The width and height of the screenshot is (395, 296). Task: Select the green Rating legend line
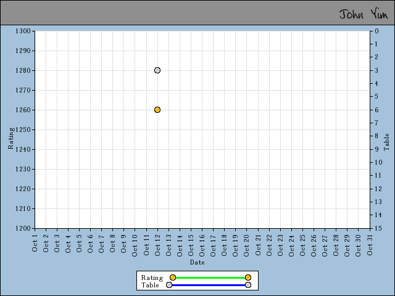(x=210, y=277)
